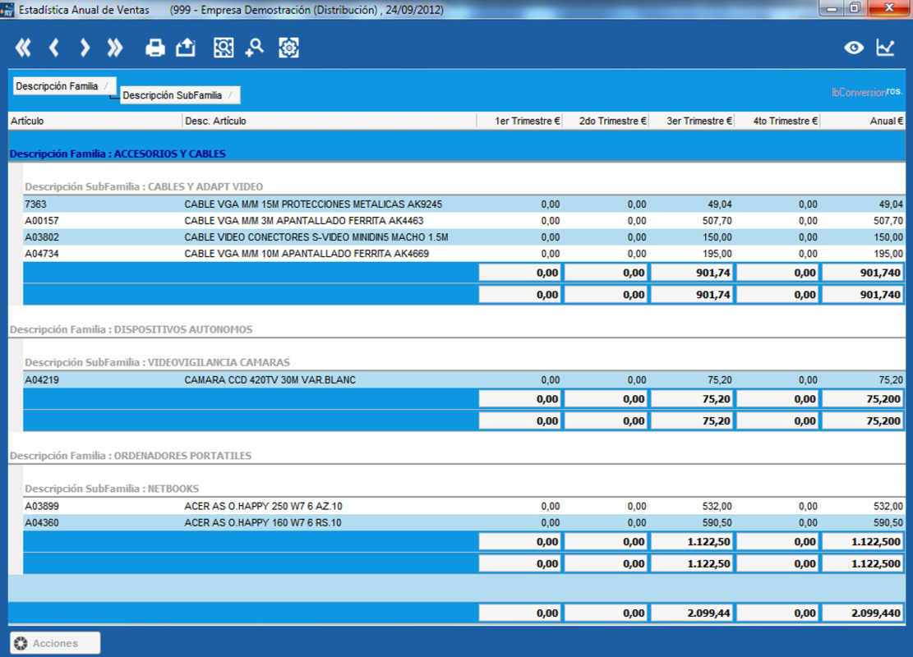Image resolution: width=913 pixels, height=657 pixels.
Task: Click the grand total 2.099,440 annual cell
Action: tap(862, 613)
